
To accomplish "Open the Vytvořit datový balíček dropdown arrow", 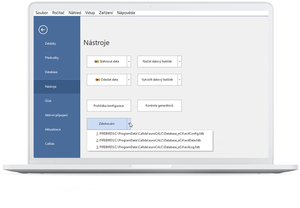I will (x=179, y=79).
